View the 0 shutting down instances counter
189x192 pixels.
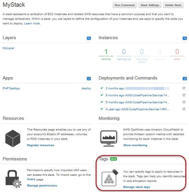[x=142, y=56]
